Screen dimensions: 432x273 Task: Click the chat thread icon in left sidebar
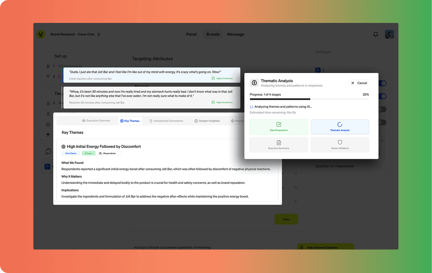click(48, 151)
